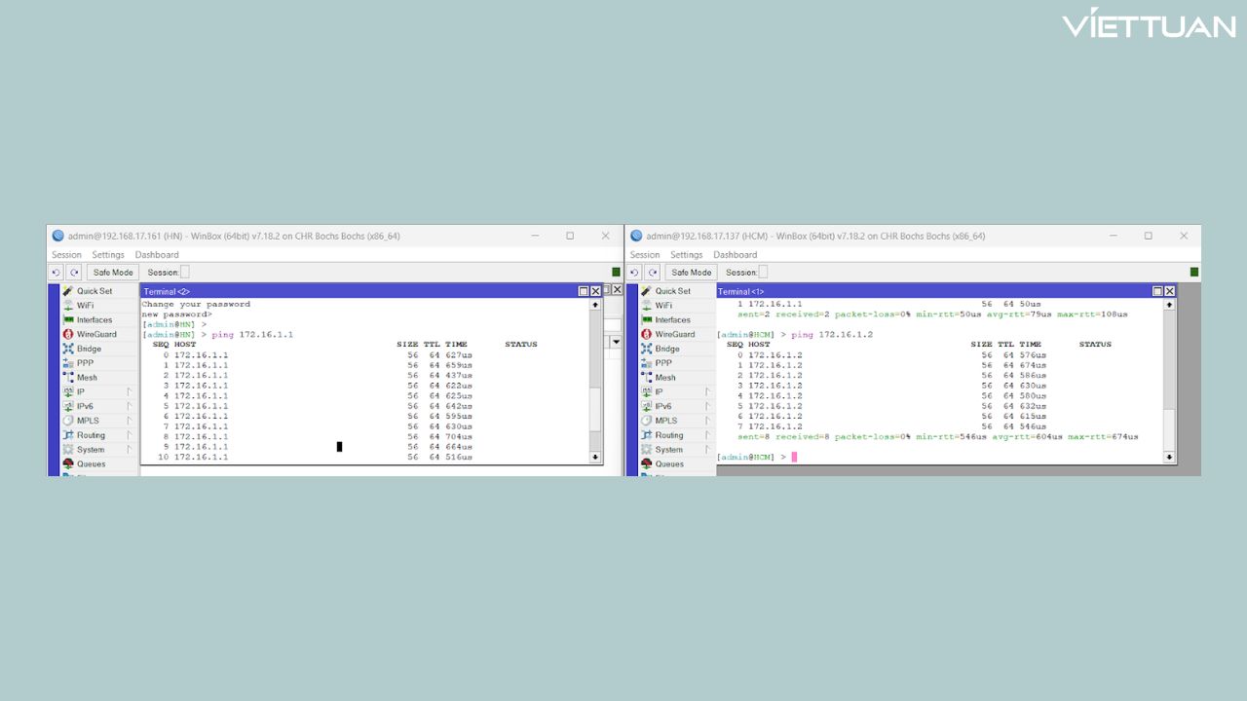Image resolution: width=1247 pixels, height=701 pixels.
Task: Expand the System submenu in HN sidebar
Action: [x=90, y=450]
